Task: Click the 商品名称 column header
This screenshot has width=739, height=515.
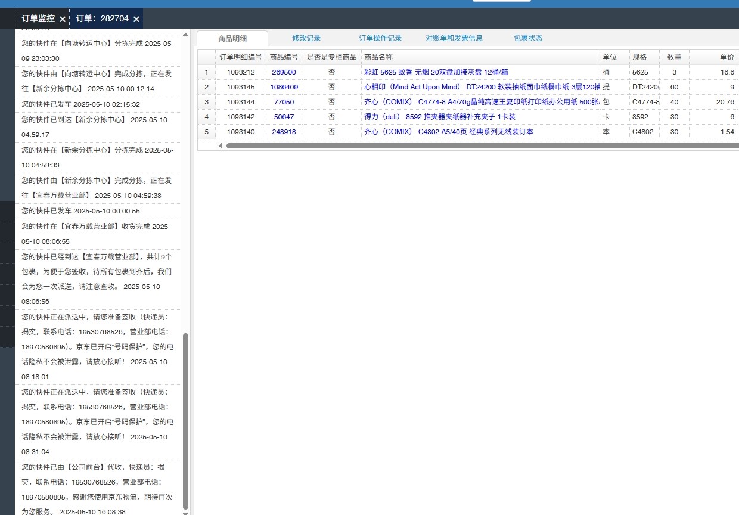Action: point(480,57)
